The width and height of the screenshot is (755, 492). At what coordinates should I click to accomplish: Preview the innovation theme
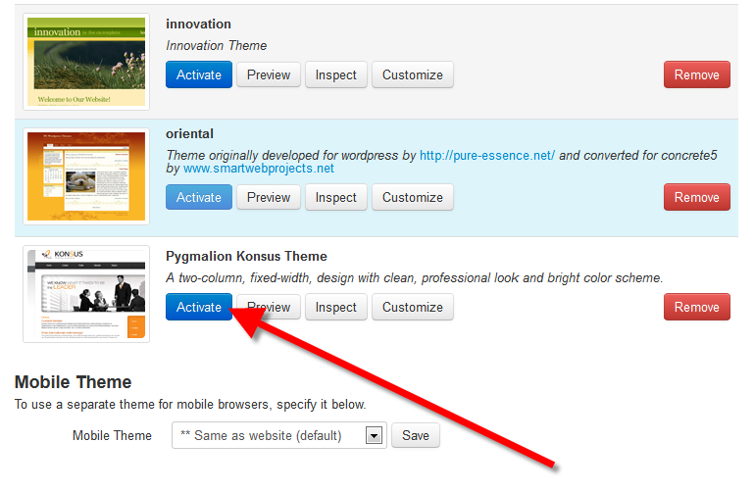pos(269,74)
